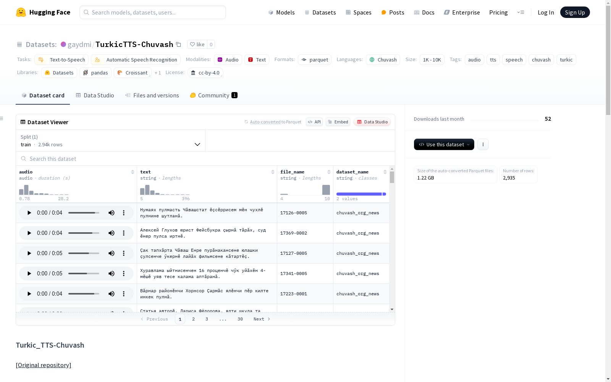Viewport: 611px width, 382px height.
Task: Seek in audio player of row 17369-0002
Action: tap(84, 233)
